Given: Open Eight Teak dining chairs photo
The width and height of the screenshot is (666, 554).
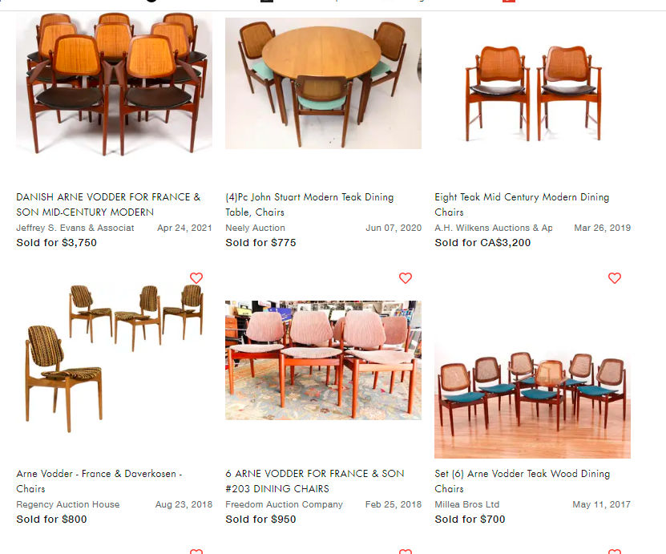Looking at the screenshot, I should point(533,93).
